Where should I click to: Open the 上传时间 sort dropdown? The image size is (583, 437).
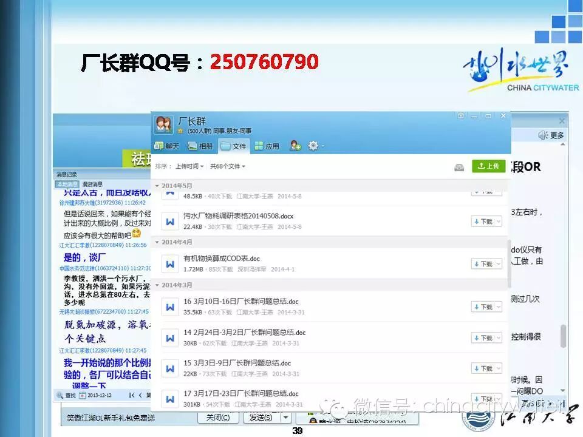(x=189, y=166)
